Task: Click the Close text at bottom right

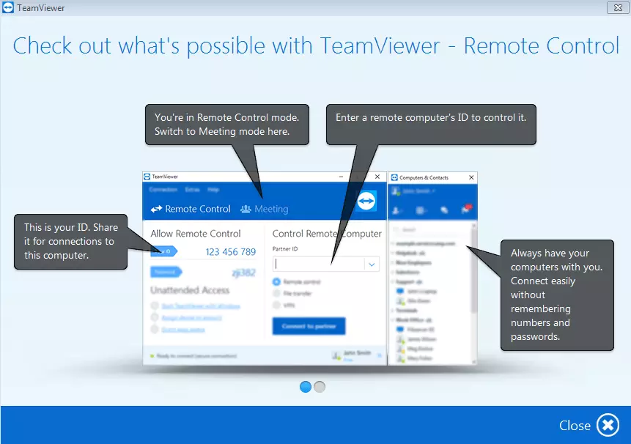Action: tap(575, 426)
